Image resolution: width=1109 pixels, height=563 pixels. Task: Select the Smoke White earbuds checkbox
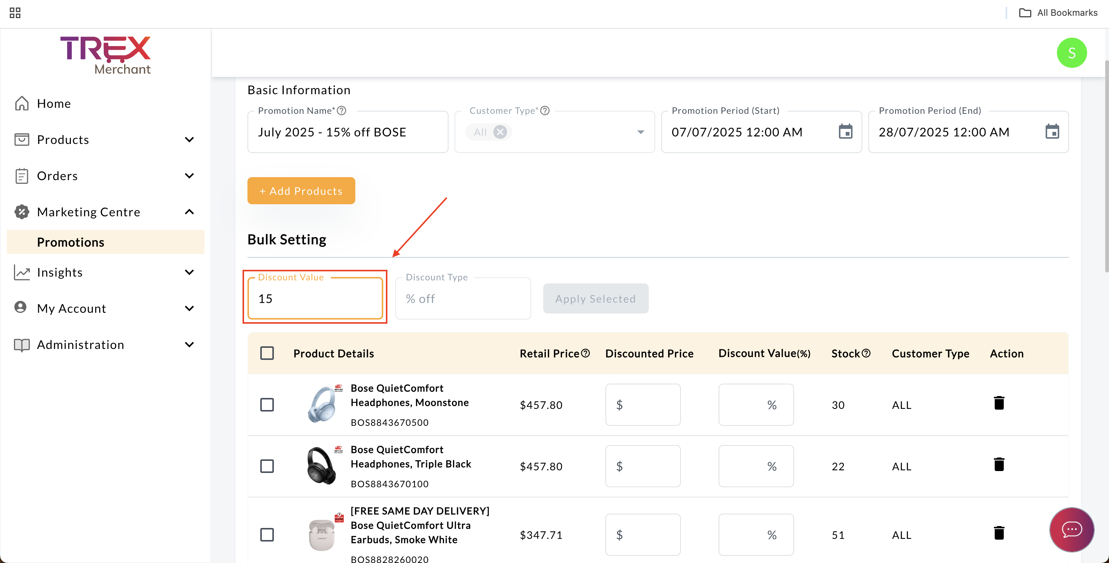(x=267, y=535)
